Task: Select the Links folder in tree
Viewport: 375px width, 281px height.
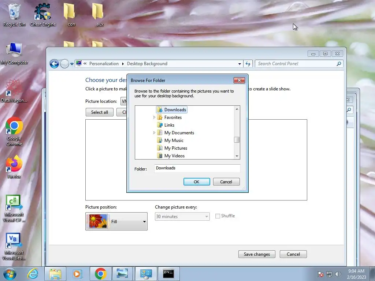Action: (166, 125)
